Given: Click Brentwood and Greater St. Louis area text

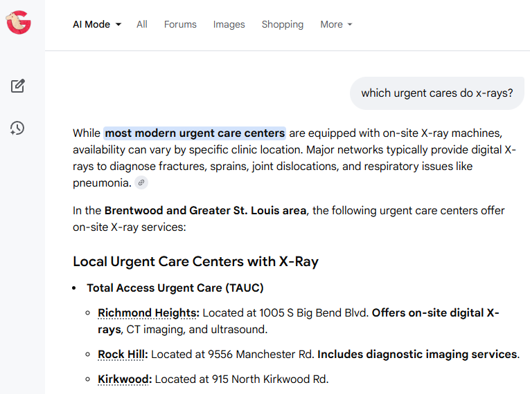Looking at the screenshot, I should [x=205, y=210].
